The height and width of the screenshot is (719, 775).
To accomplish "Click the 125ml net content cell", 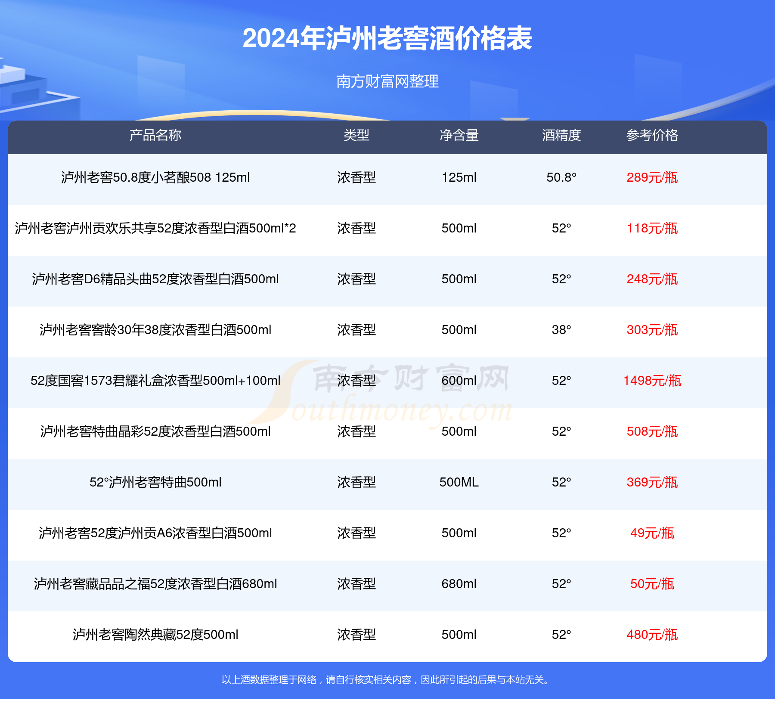I will (459, 177).
